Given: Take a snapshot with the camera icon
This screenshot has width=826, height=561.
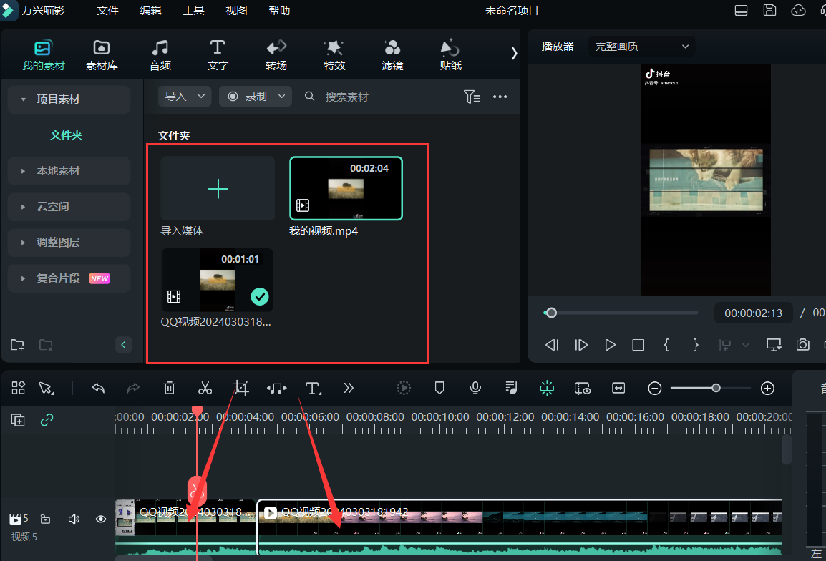Looking at the screenshot, I should pos(802,344).
